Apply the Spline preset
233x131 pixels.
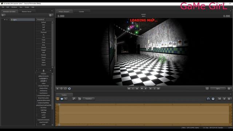click(x=44, y=63)
